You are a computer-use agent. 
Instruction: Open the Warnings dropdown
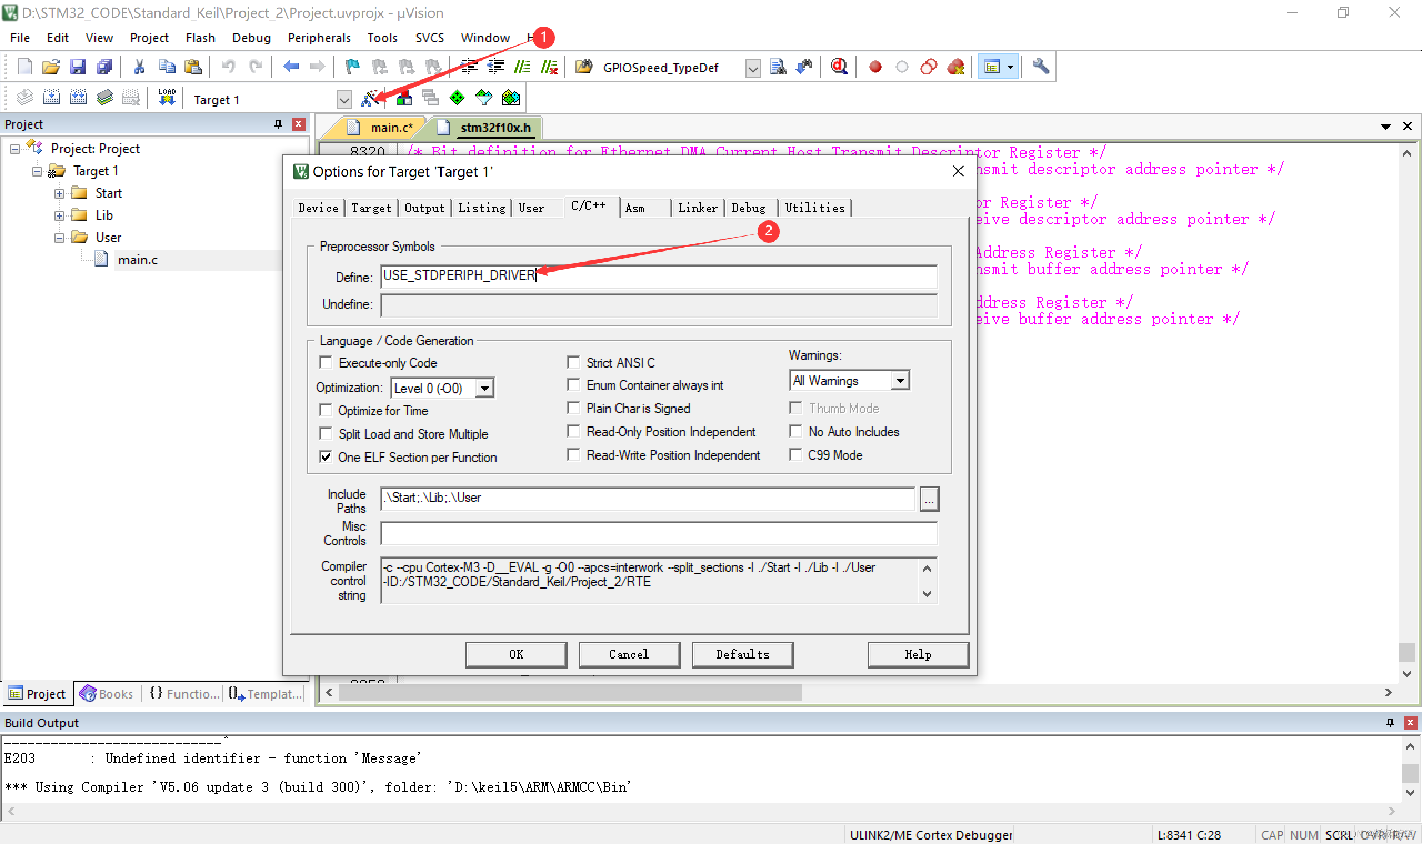900,380
